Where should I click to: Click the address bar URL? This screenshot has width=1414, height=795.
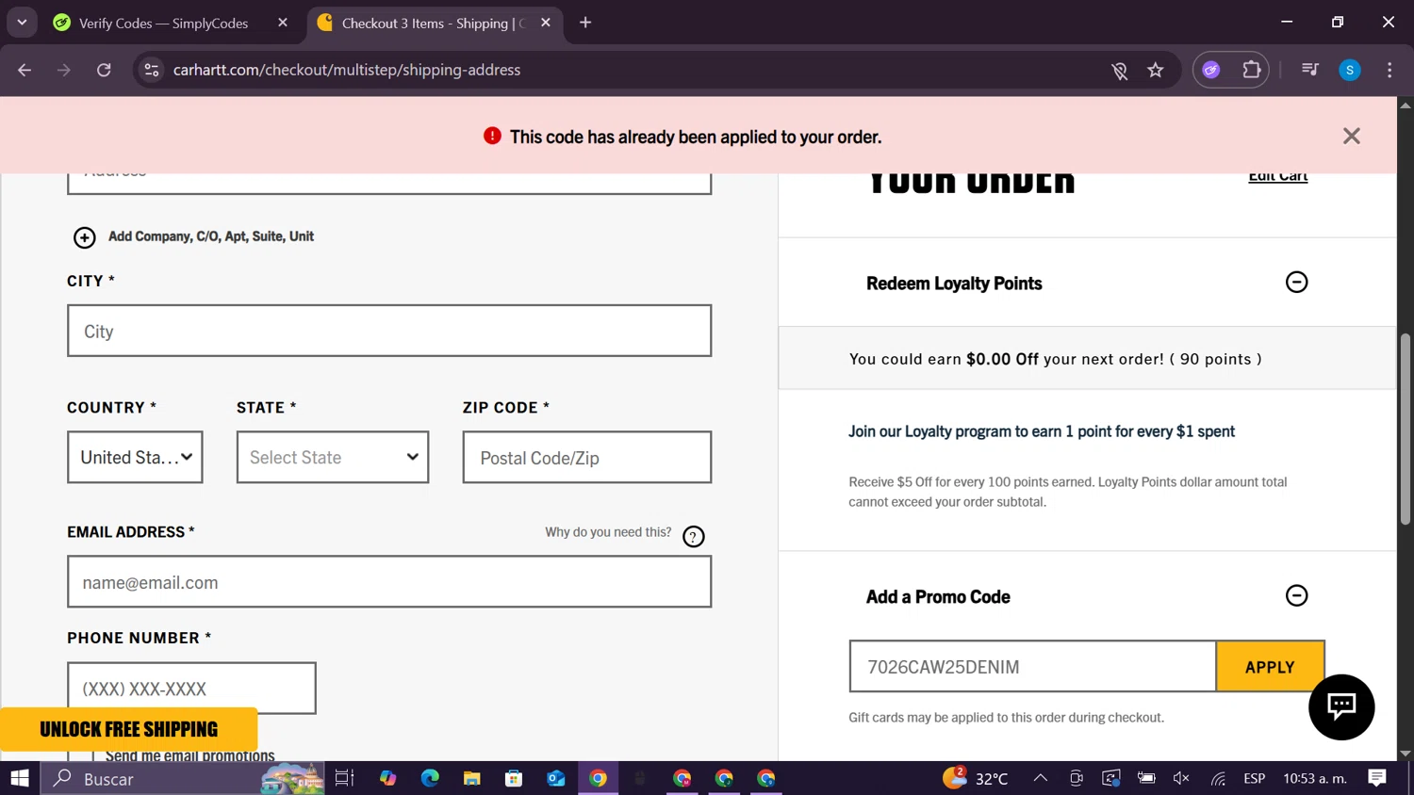click(347, 70)
